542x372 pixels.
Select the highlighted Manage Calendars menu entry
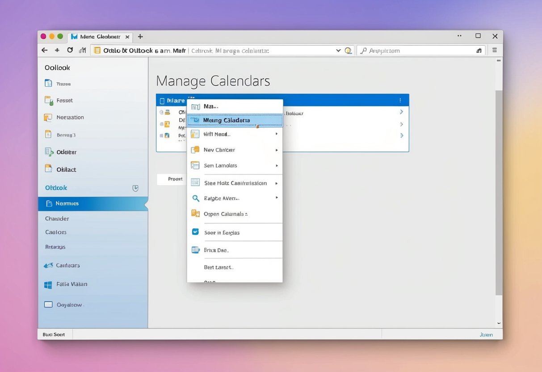click(232, 120)
